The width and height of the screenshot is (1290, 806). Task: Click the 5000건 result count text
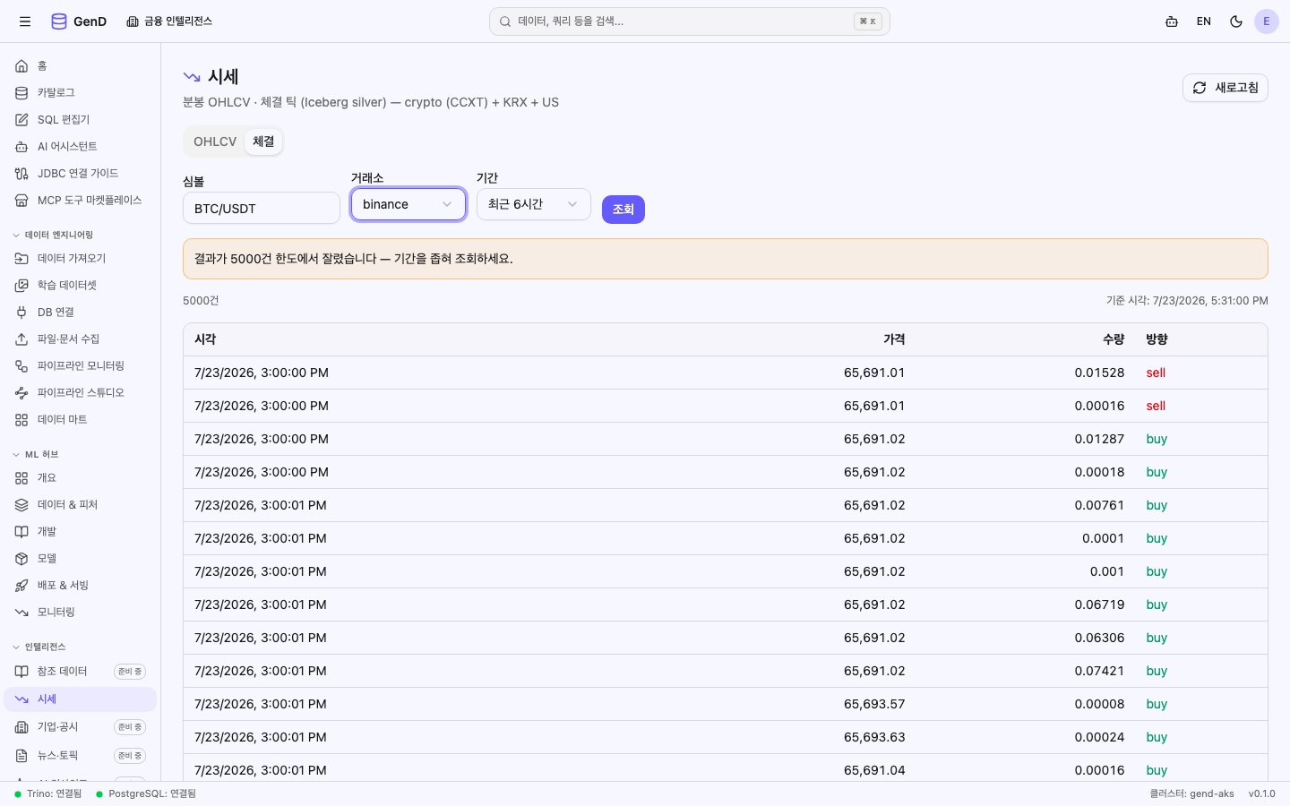(x=201, y=301)
